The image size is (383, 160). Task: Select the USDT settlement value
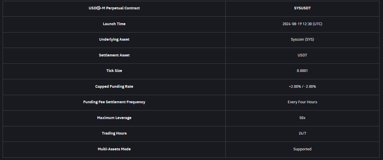click(x=302, y=55)
